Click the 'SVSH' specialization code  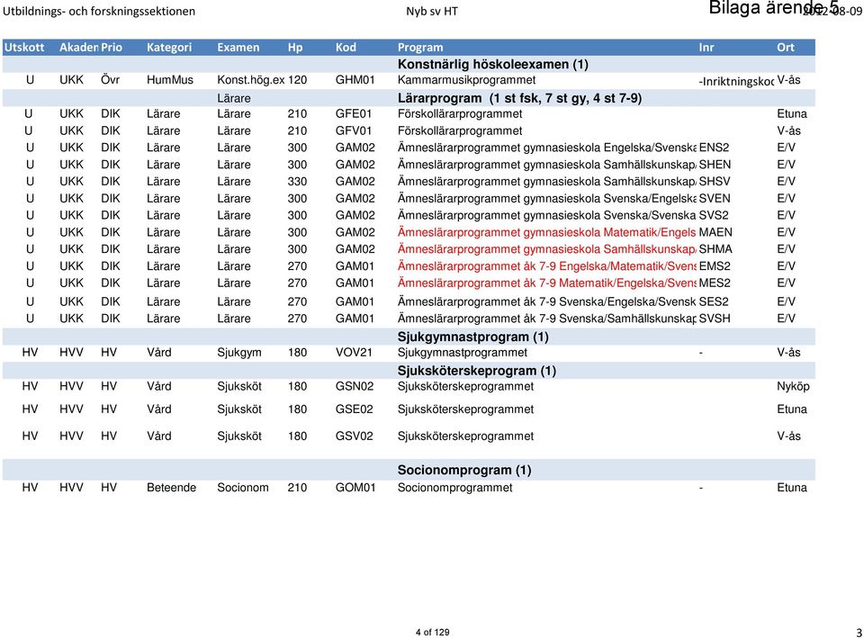point(715,319)
